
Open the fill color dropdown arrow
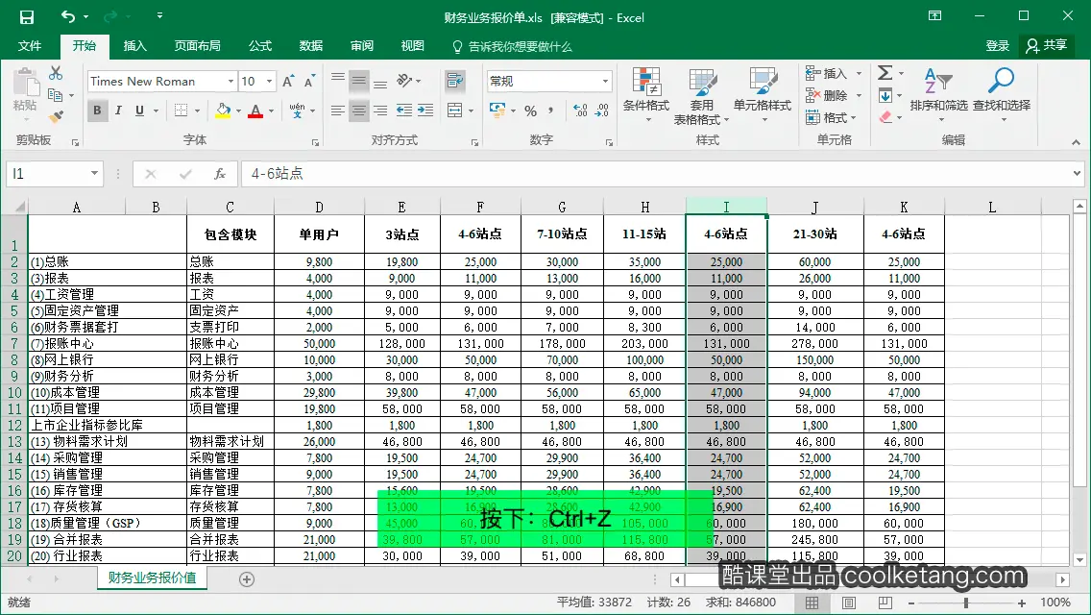[238, 111]
